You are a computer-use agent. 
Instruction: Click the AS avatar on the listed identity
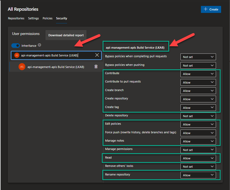[22, 67]
